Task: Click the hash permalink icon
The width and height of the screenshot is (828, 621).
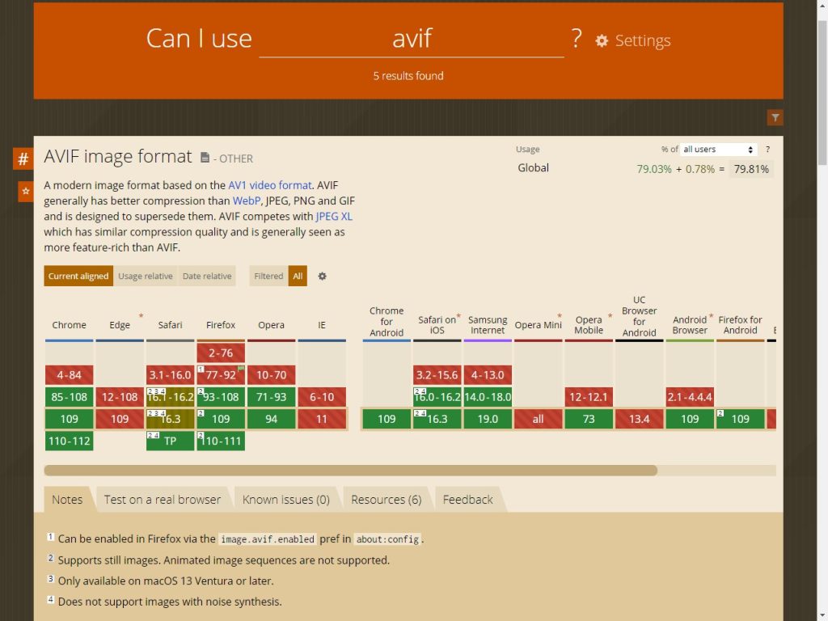Action: click(x=23, y=158)
